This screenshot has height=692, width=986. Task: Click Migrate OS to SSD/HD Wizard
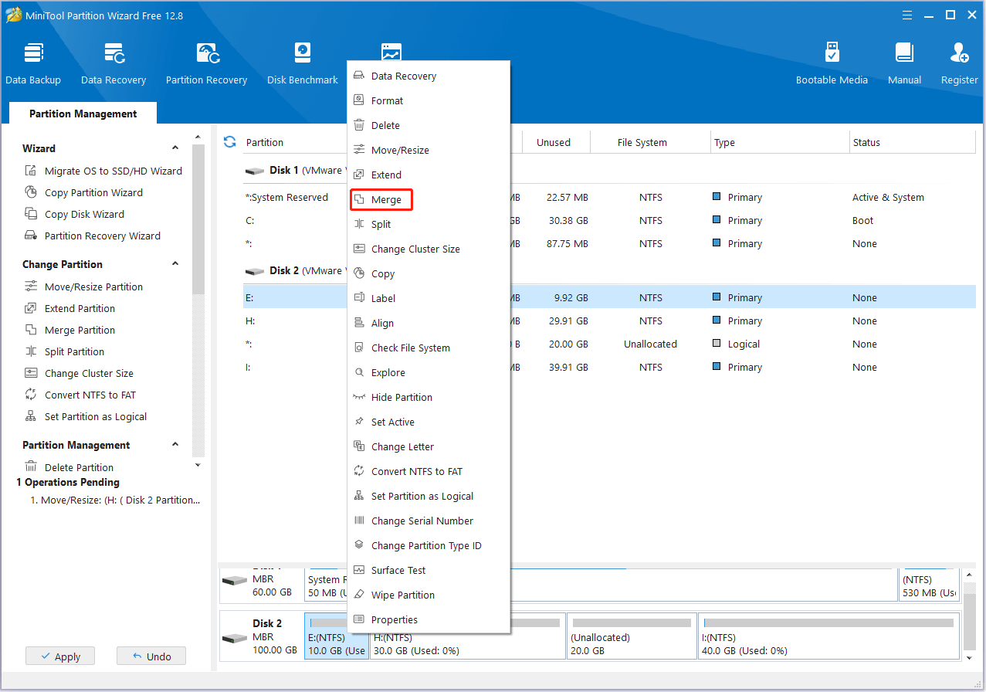[104, 171]
